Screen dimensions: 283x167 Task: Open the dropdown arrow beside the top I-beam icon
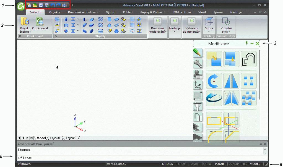coord(78,19)
